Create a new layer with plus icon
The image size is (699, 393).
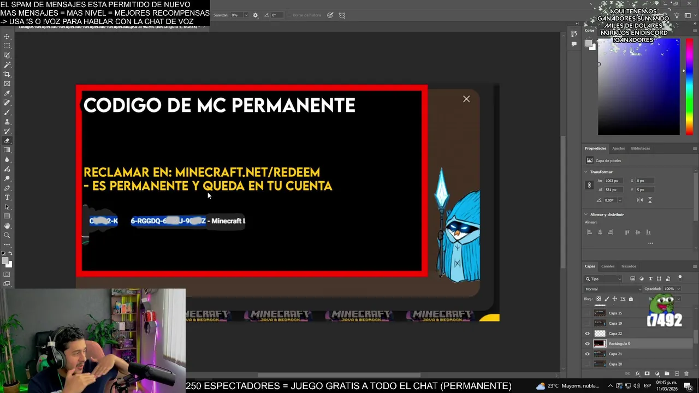click(677, 374)
